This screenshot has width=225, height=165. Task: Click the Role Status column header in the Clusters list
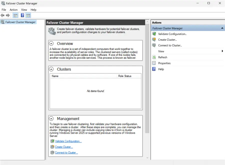click(x=129, y=76)
